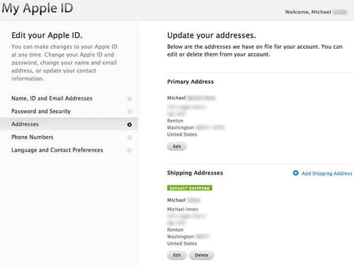Open Name, ID and Email Addresses section

[52, 99]
